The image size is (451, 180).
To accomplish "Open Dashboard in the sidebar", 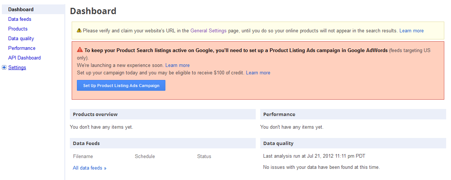I will coord(21,9).
